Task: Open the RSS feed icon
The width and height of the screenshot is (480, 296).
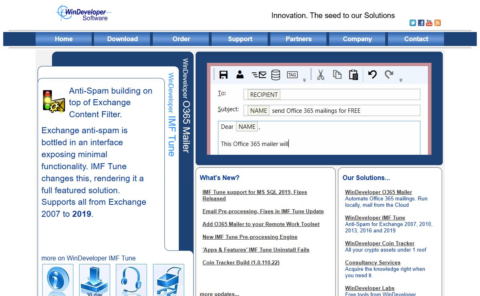Action: click(x=438, y=23)
